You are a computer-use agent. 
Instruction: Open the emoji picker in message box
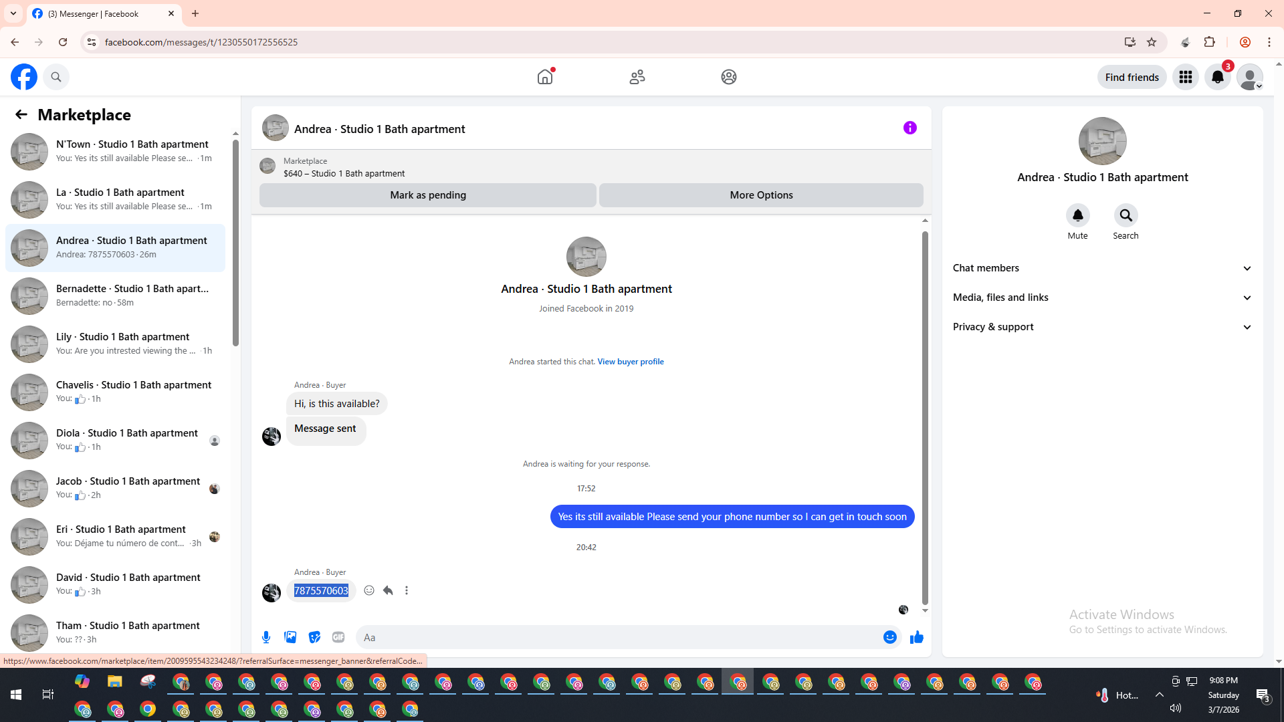point(890,637)
